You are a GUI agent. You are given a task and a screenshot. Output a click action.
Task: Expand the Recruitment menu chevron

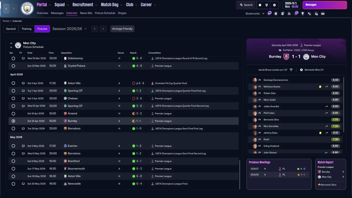coord(96,5)
